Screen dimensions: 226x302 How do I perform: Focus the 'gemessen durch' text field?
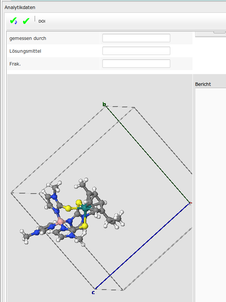coord(136,38)
